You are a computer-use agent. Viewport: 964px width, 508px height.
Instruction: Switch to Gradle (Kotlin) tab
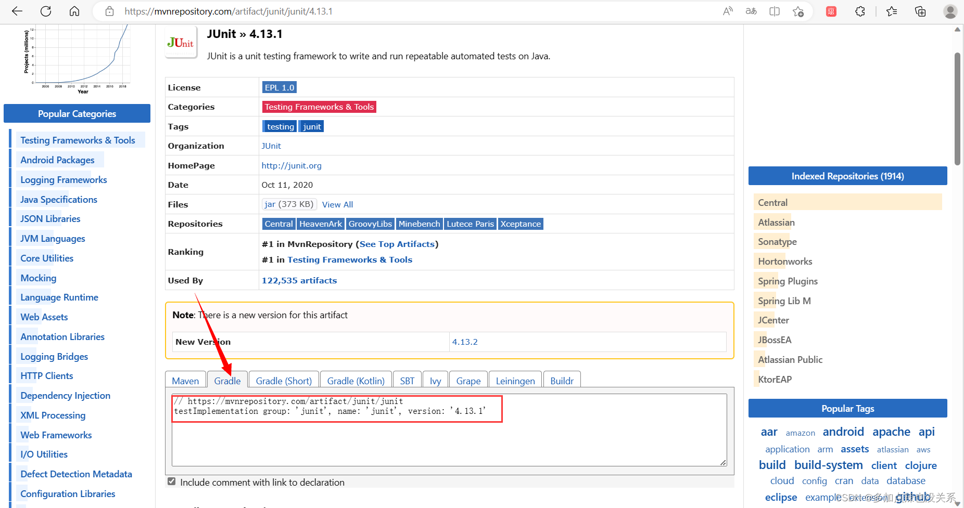[356, 381]
